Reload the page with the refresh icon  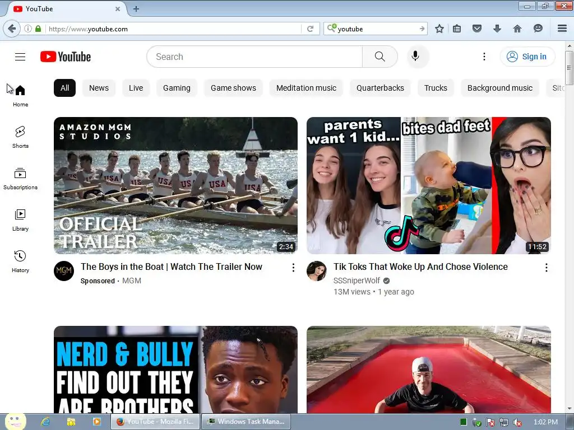point(310,29)
